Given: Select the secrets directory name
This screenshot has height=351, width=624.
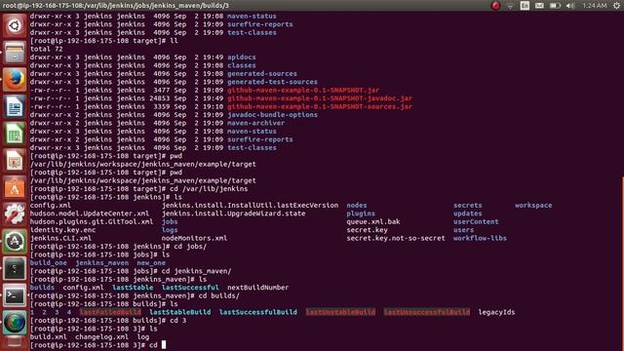Looking at the screenshot, I should 468,206.
